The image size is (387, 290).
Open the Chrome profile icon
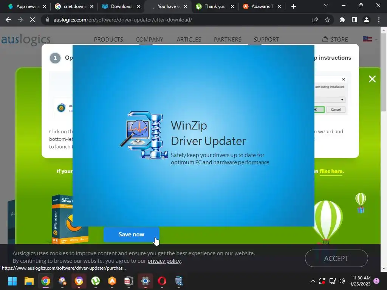367,20
